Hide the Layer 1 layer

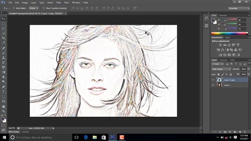point(213,85)
